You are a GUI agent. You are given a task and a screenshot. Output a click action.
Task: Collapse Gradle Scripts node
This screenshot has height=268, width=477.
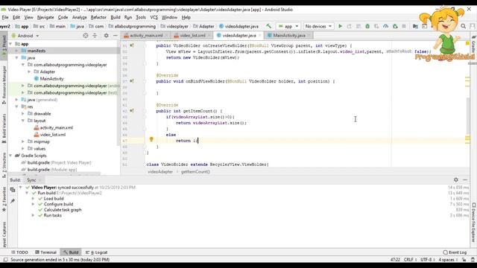[10, 156]
